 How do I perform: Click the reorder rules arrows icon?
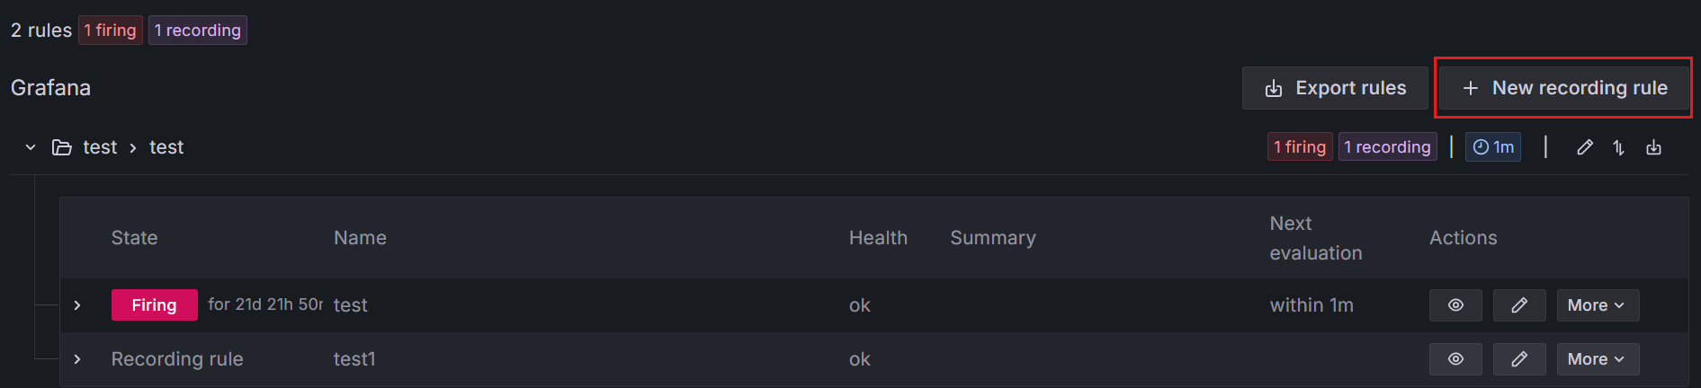click(x=1619, y=147)
